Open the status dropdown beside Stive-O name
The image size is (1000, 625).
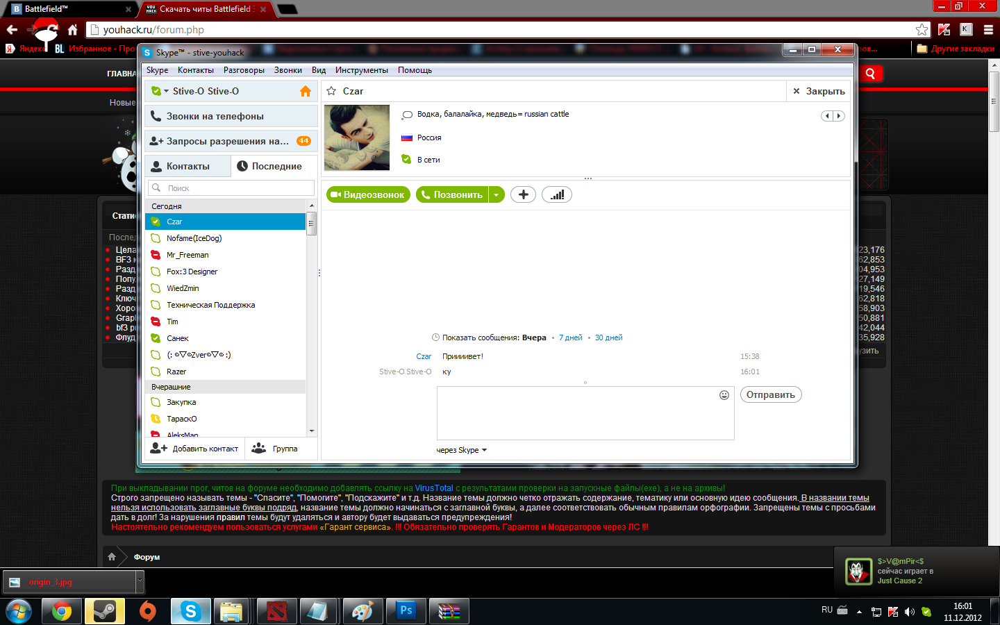167,91
